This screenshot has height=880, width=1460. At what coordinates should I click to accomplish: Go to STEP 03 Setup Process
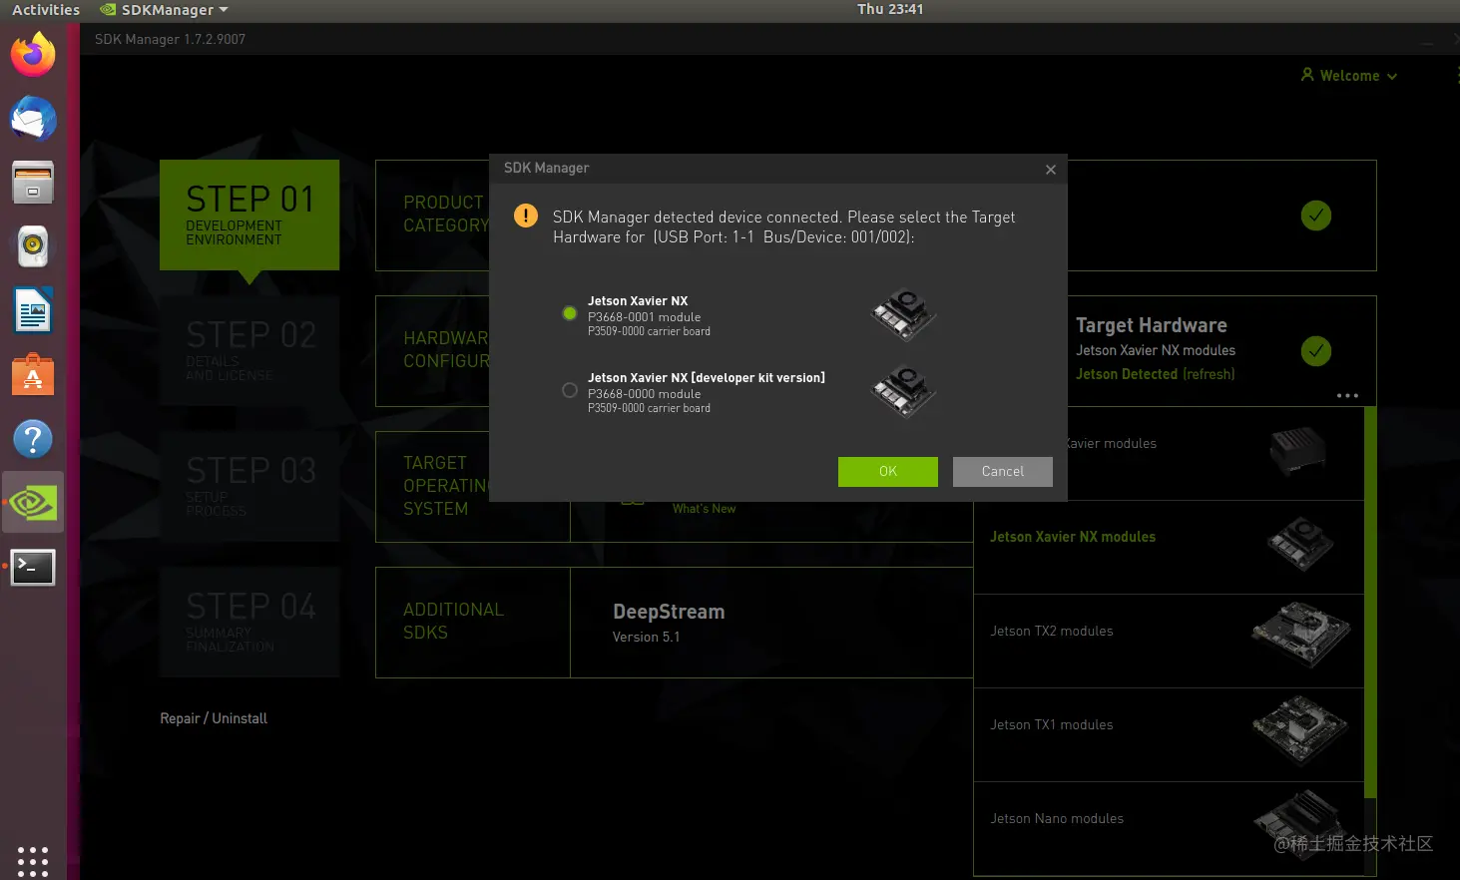249,486
